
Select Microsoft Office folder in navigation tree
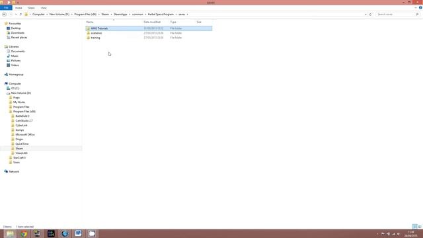pyautogui.click(x=25, y=134)
